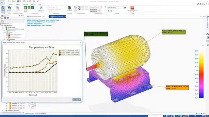
Task: Toggle the Loads checkbox in tree
Action: coord(6,32)
